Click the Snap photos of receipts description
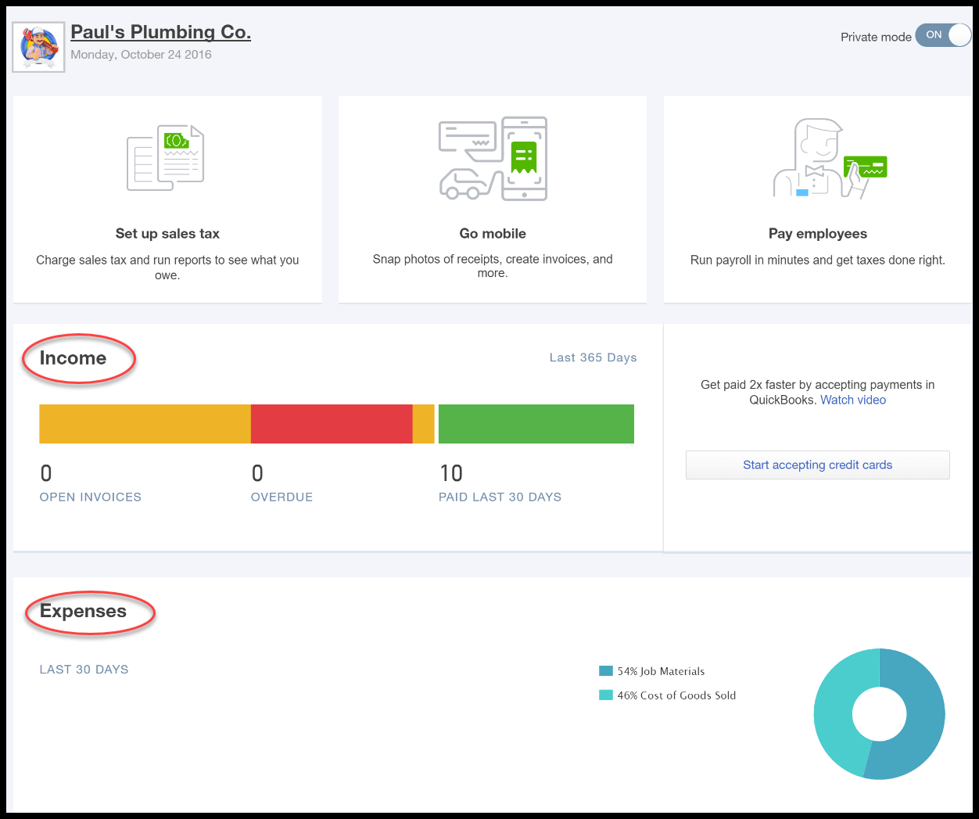 click(x=493, y=266)
